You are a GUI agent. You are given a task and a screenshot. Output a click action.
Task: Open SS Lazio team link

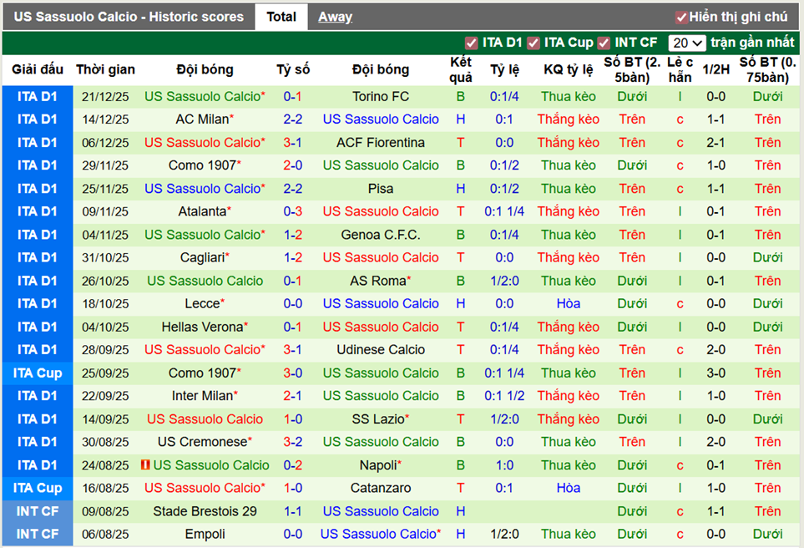click(378, 419)
